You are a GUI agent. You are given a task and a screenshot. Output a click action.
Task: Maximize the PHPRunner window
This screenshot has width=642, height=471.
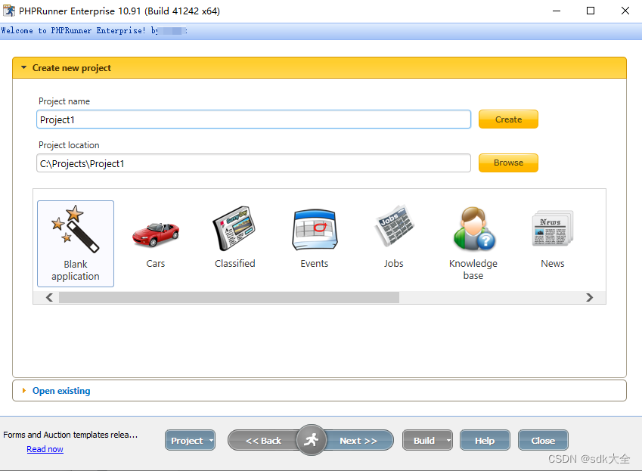(x=591, y=11)
